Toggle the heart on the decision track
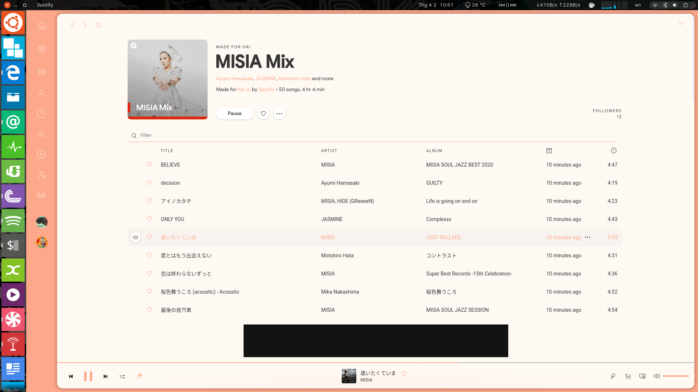This screenshot has width=698, height=392. coord(149,183)
